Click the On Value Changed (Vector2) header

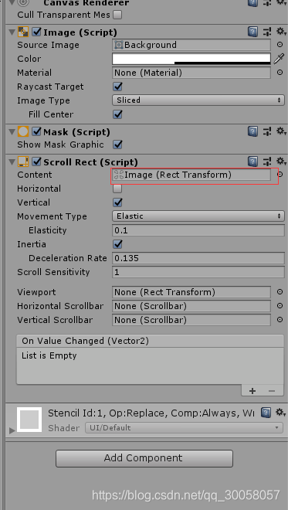tap(150, 341)
